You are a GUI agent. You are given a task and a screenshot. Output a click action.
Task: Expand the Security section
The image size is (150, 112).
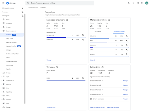click(x=1, y=84)
